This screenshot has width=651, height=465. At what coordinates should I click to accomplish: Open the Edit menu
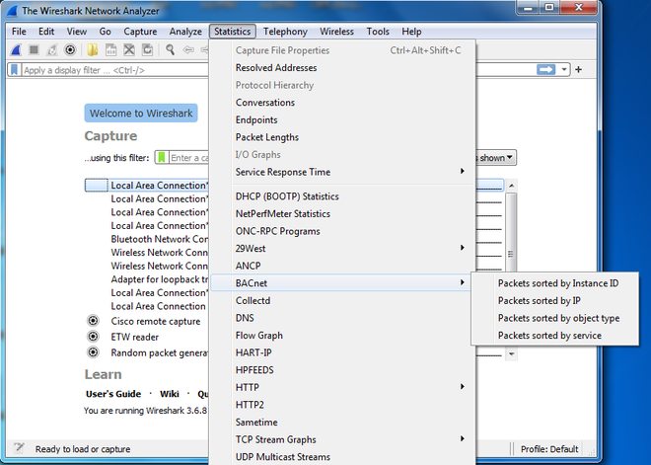pyautogui.click(x=46, y=32)
